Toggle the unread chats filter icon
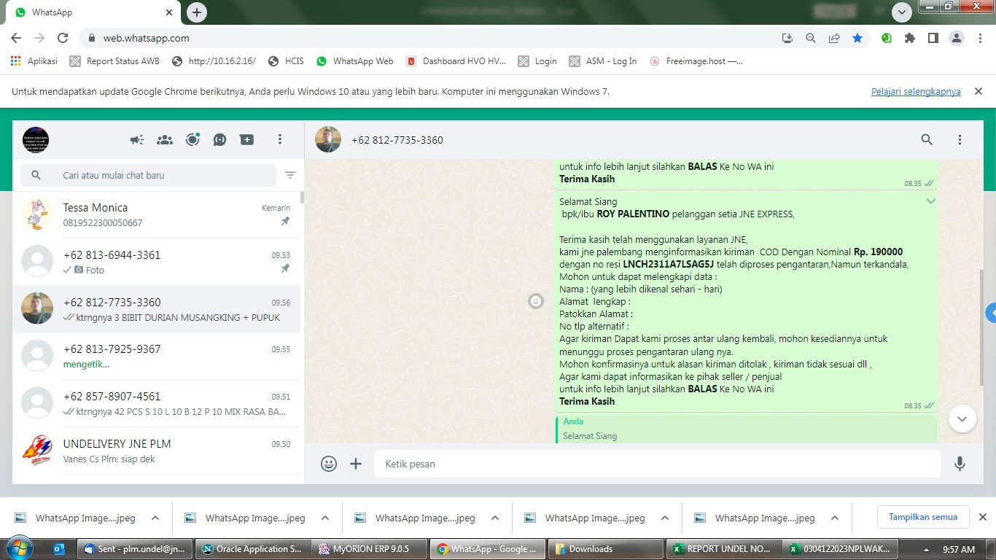 point(290,175)
